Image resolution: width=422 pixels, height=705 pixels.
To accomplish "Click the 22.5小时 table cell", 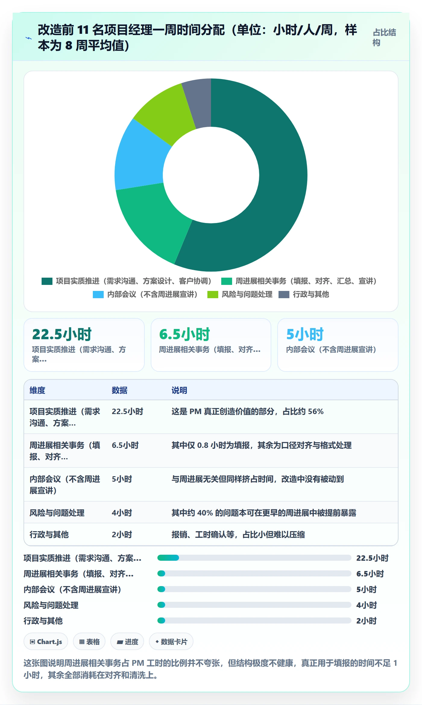I will [128, 411].
